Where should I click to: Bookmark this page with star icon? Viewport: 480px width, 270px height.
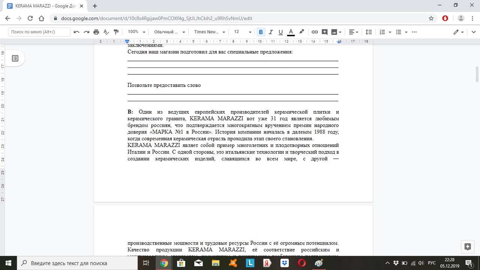(431, 18)
